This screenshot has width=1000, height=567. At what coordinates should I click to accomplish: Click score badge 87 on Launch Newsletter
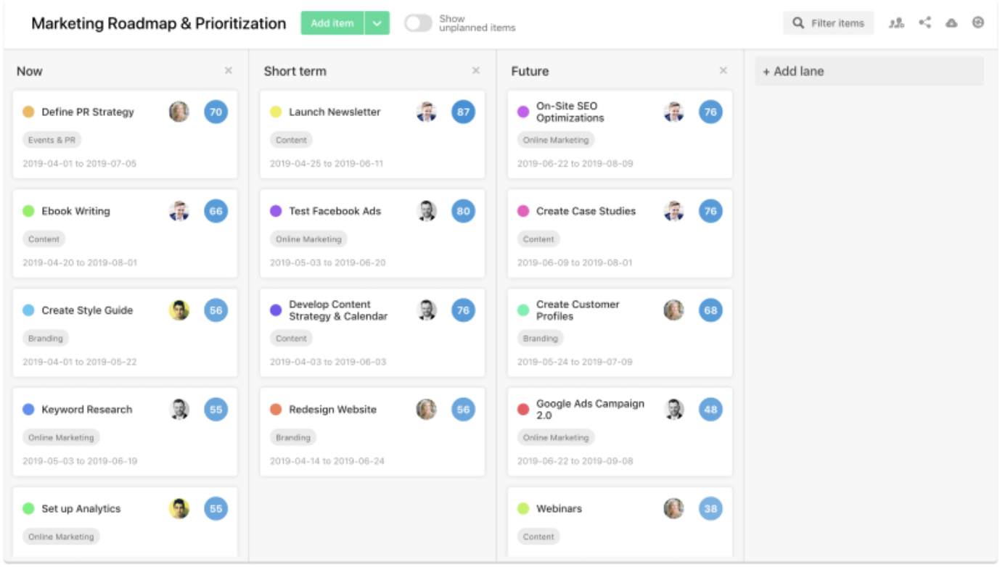coord(463,112)
